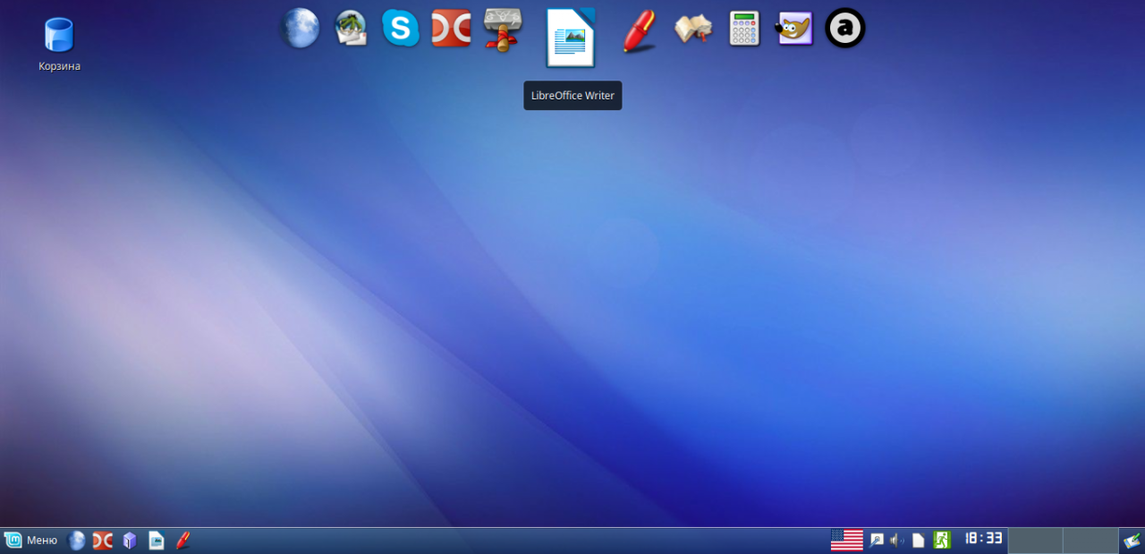Open the magnifier search tray icon

click(877, 541)
